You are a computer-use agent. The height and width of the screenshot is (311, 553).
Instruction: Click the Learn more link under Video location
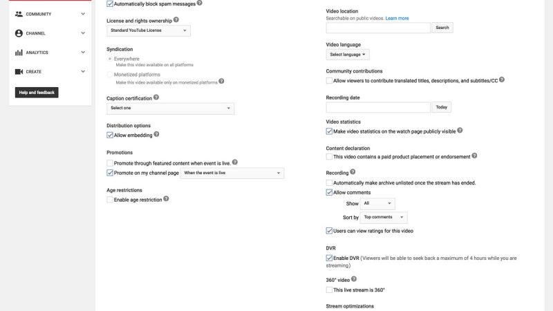[397, 18]
